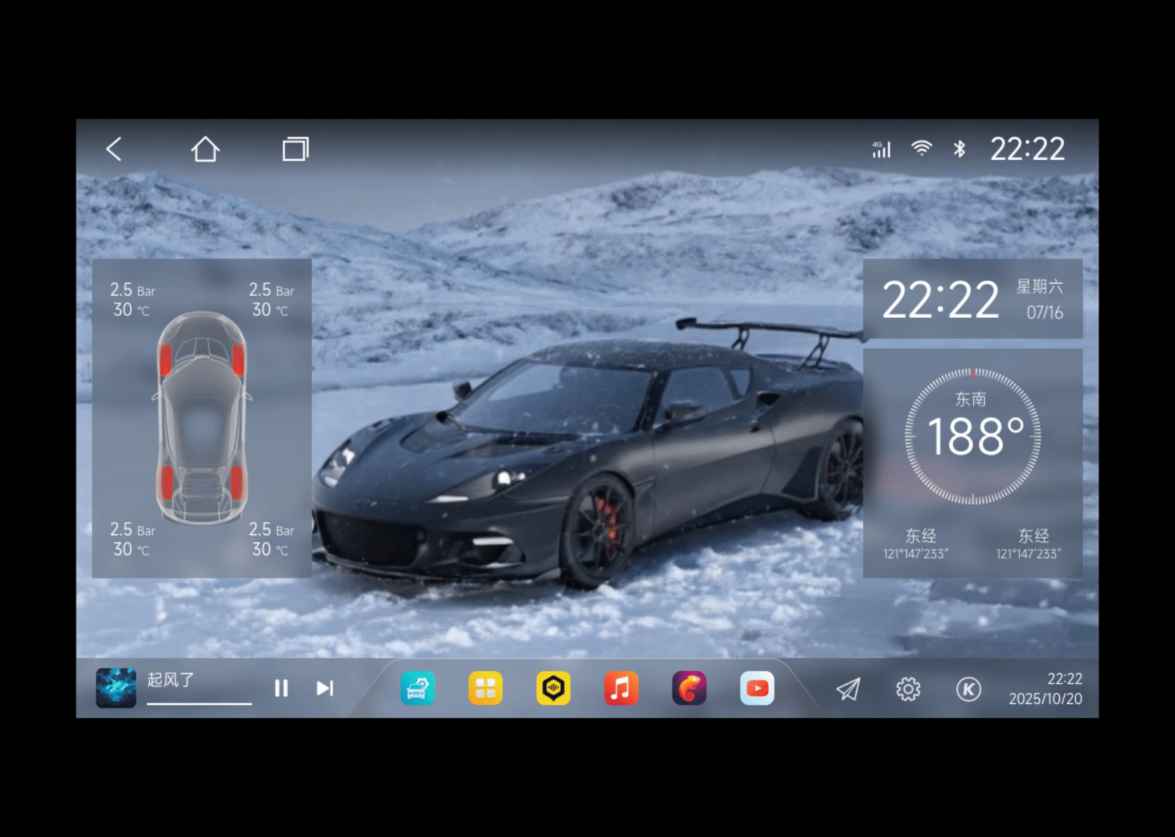Screen dimensions: 1175x837
Task: Open the 起风了 album art thumbnail
Action: click(x=116, y=688)
